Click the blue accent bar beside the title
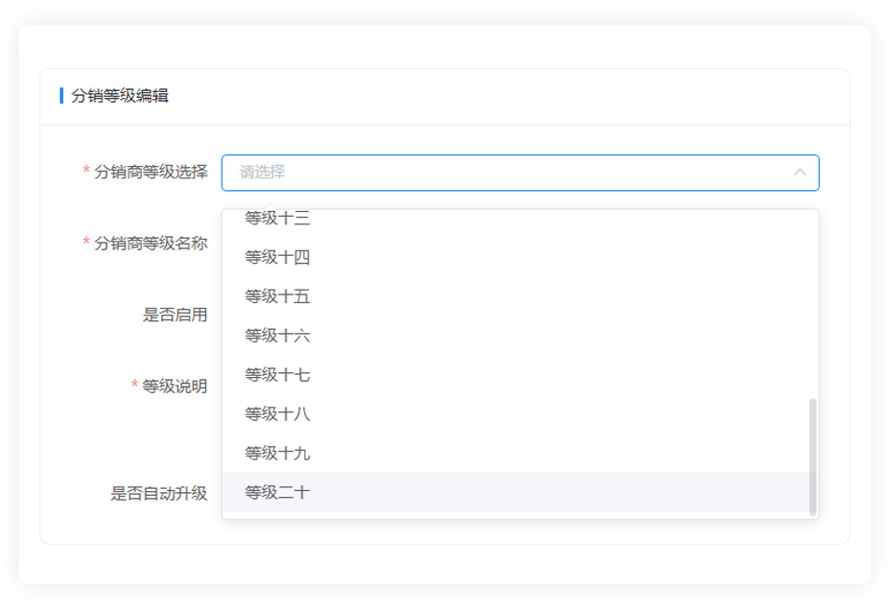 (x=61, y=96)
